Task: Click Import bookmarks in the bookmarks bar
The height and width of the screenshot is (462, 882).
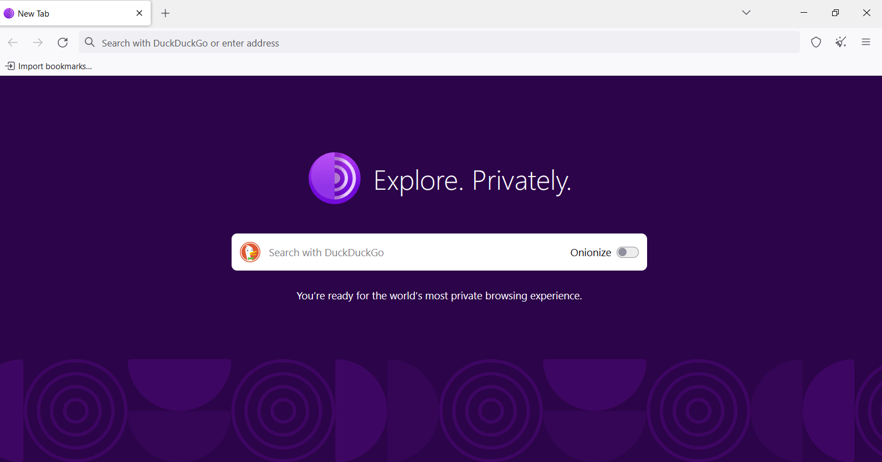Action: tap(49, 66)
